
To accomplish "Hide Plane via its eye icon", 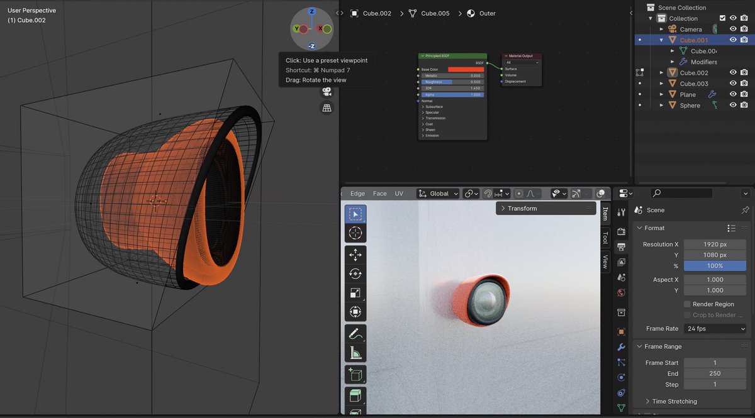I will tap(733, 94).
